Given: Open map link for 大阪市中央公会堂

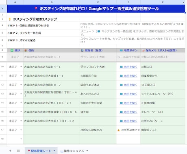Looking at the screenshot, I should coord(128,103).
